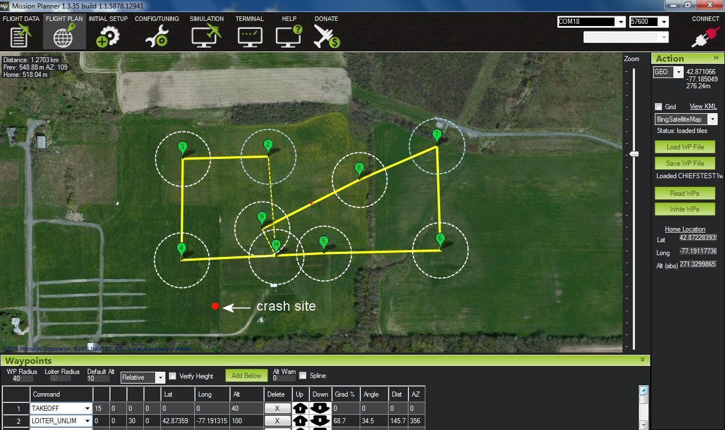Enable the Grid checkbox
This screenshot has height=430, width=725.
658,106
